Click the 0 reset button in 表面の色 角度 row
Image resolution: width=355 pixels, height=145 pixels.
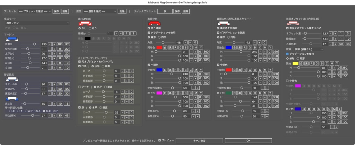pos(195,42)
